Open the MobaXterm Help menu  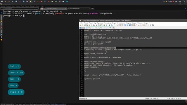pyautogui.click(x=42, y=6)
